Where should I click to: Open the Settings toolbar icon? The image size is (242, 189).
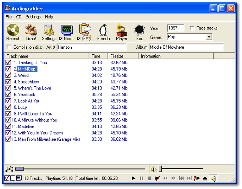click(49, 30)
